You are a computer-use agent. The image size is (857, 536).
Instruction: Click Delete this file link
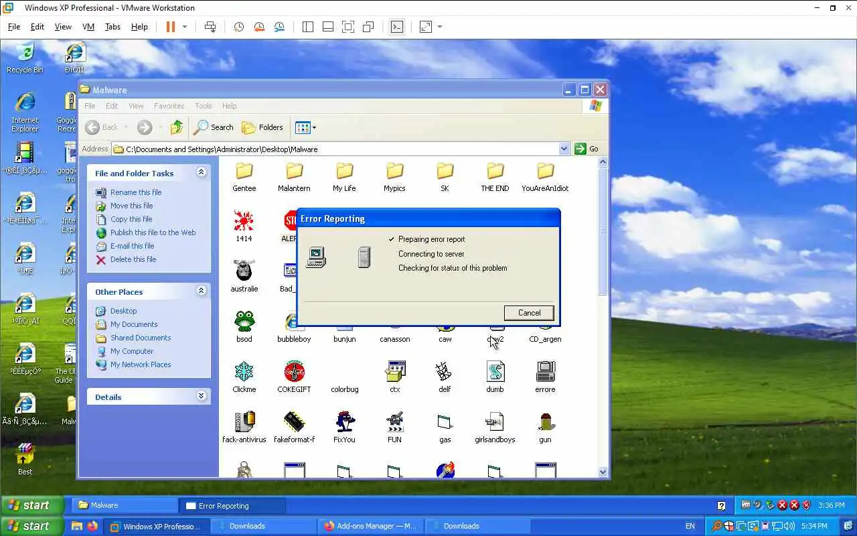(x=133, y=259)
